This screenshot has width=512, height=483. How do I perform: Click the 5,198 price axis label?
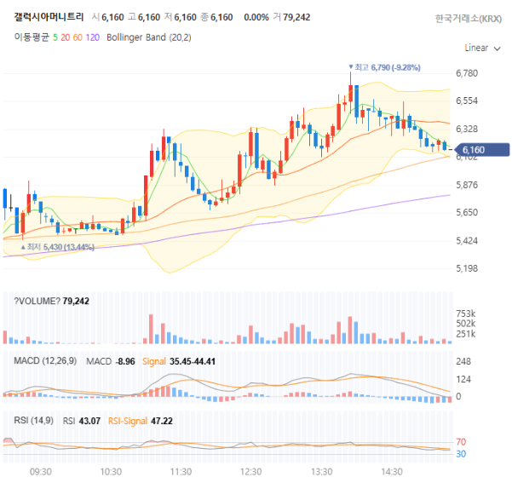(x=467, y=268)
